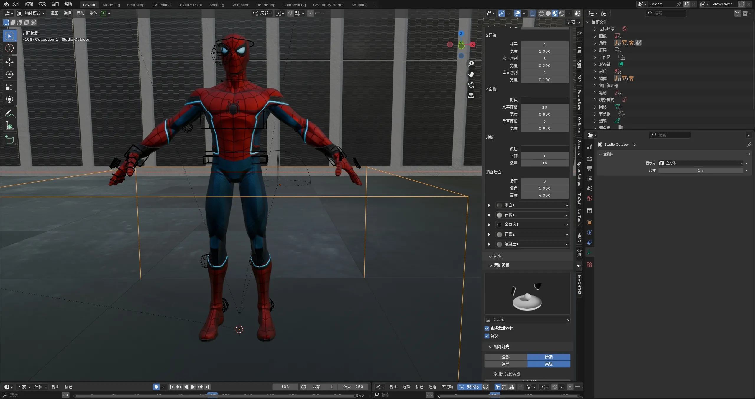Select the Measure ruler tool
The height and width of the screenshot is (399, 755).
(9, 126)
